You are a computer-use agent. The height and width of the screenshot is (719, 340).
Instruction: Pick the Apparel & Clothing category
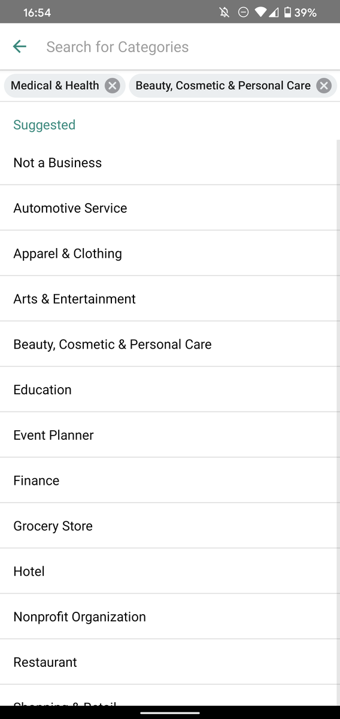[170, 253]
